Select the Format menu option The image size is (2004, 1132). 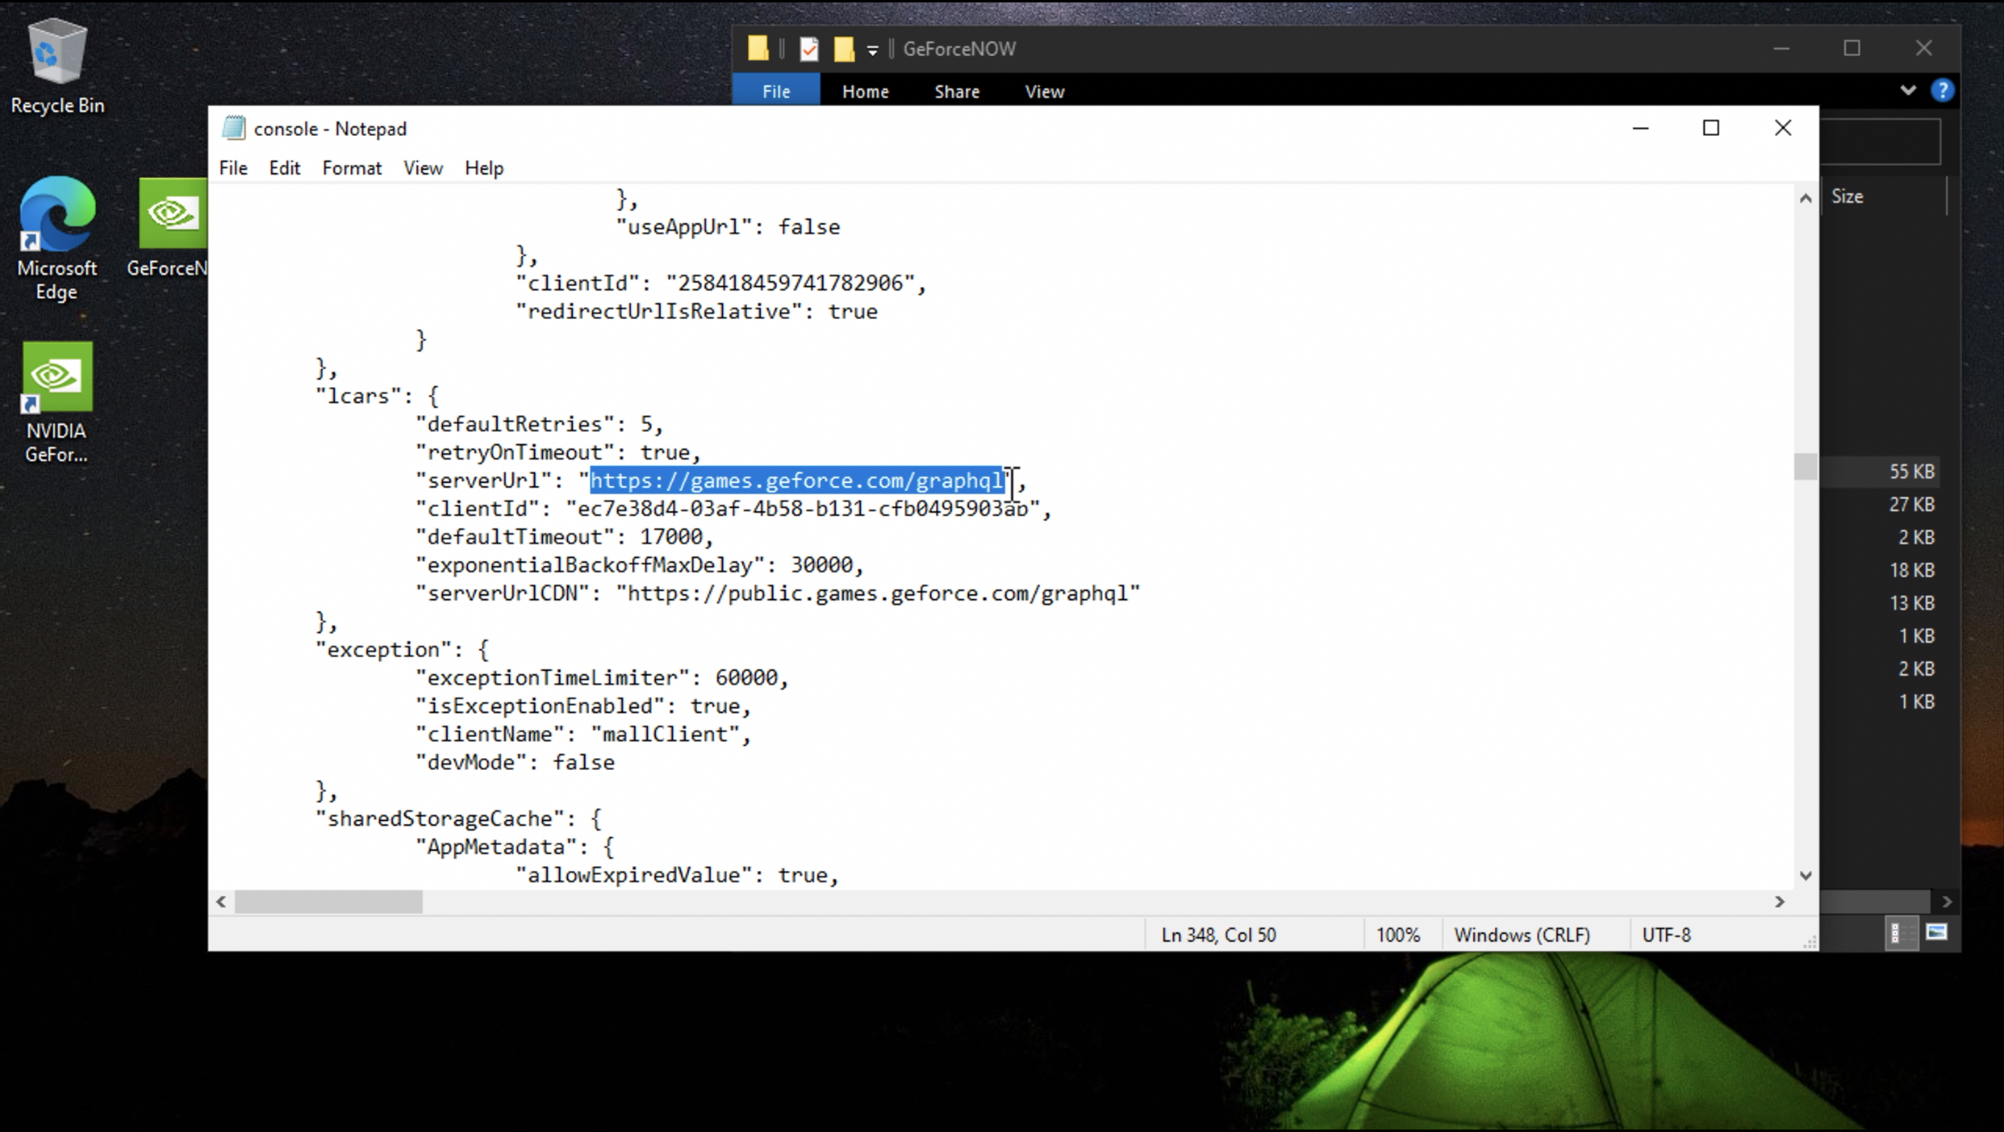point(351,166)
